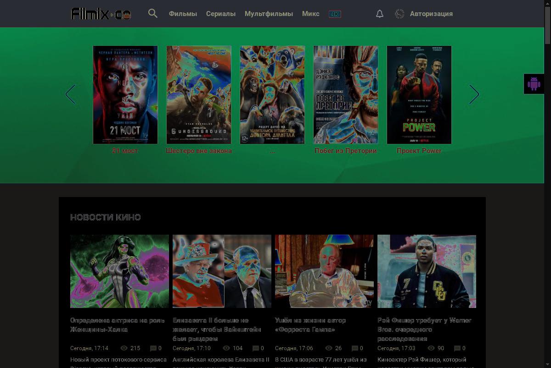The height and width of the screenshot is (368, 551).
Task: Open the Побег из Претории poster
Action: click(346, 95)
